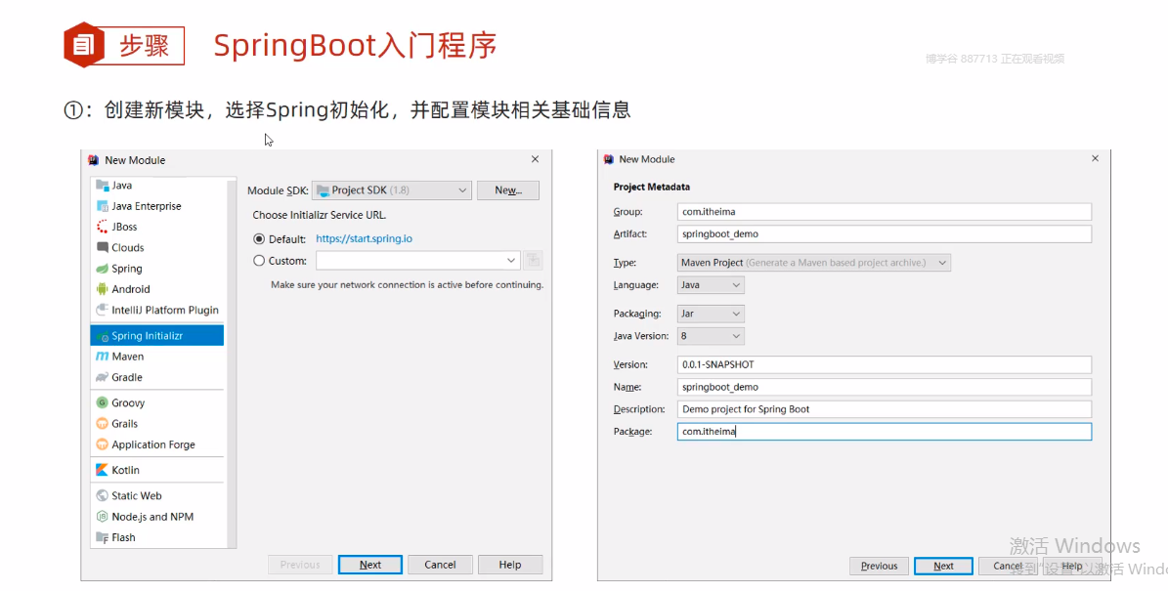Open the Module SDK dropdown
The height and width of the screenshot is (591, 1168).
(x=392, y=190)
